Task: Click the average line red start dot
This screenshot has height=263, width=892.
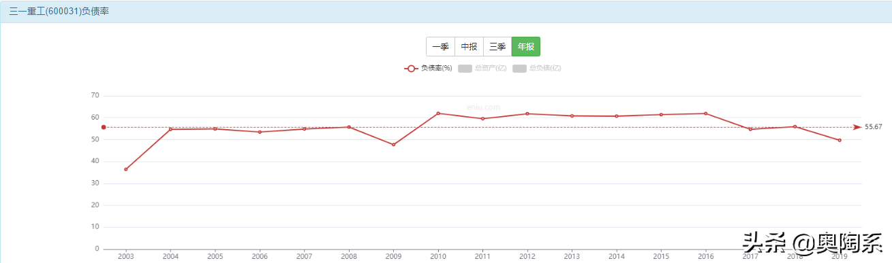Action: 104,127
